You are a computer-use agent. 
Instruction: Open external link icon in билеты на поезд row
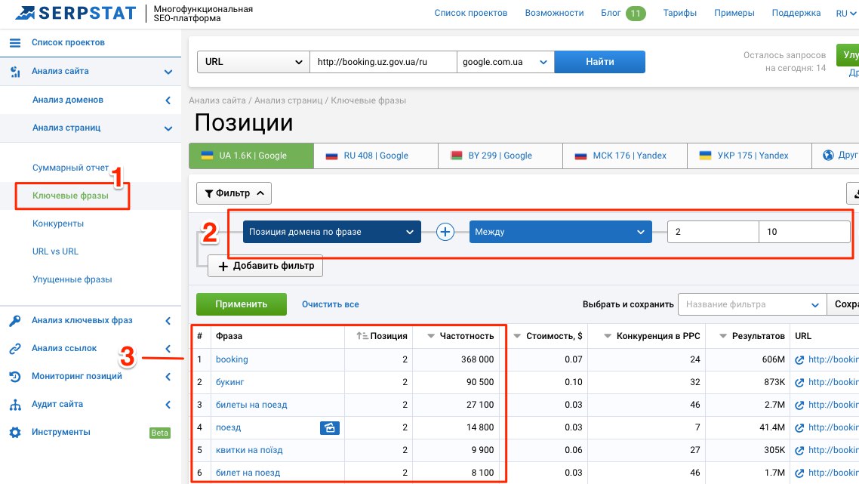pos(799,405)
